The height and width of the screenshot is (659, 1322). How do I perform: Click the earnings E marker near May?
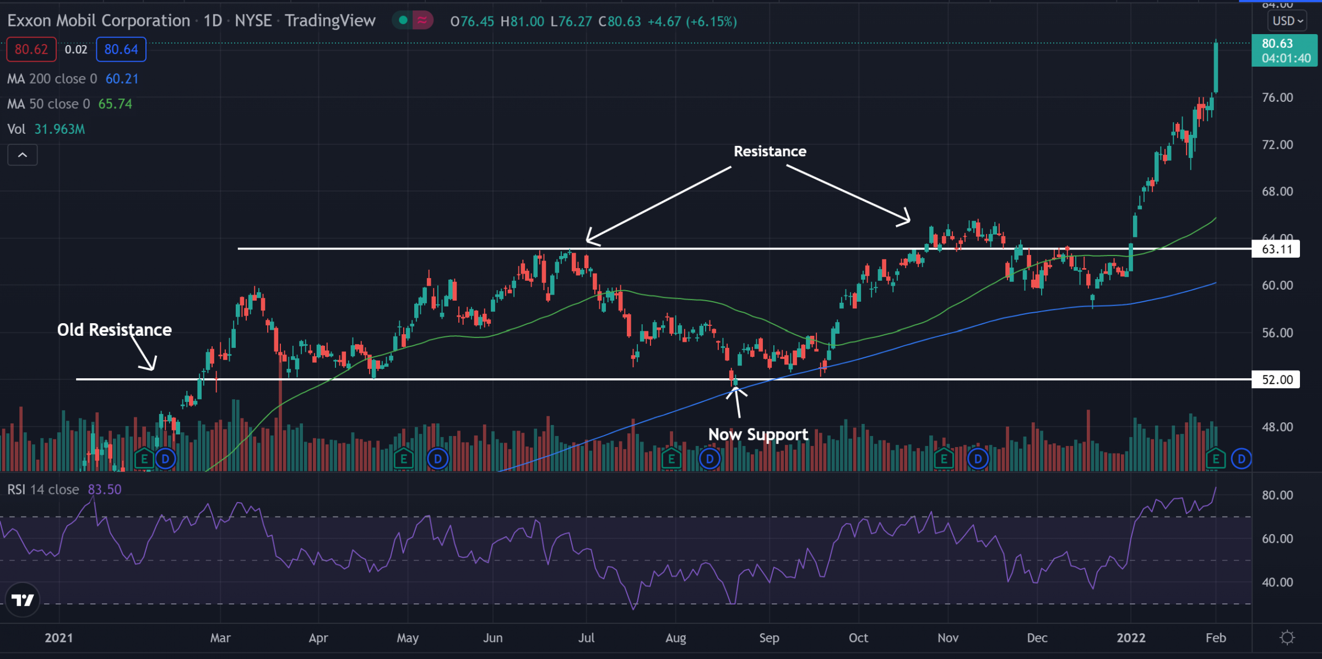pyautogui.click(x=404, y=459)
